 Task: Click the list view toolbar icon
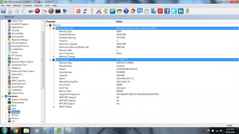pos(71,11)
